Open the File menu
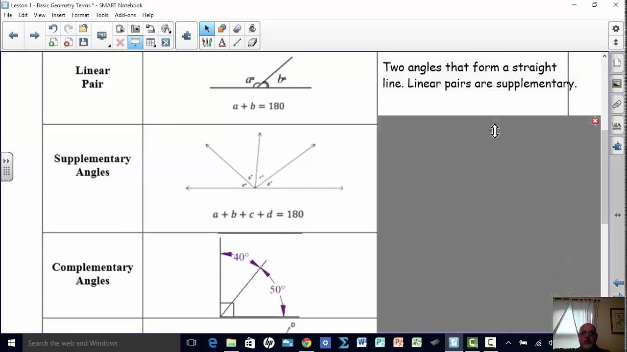627x352 pixels. point(8,15)
